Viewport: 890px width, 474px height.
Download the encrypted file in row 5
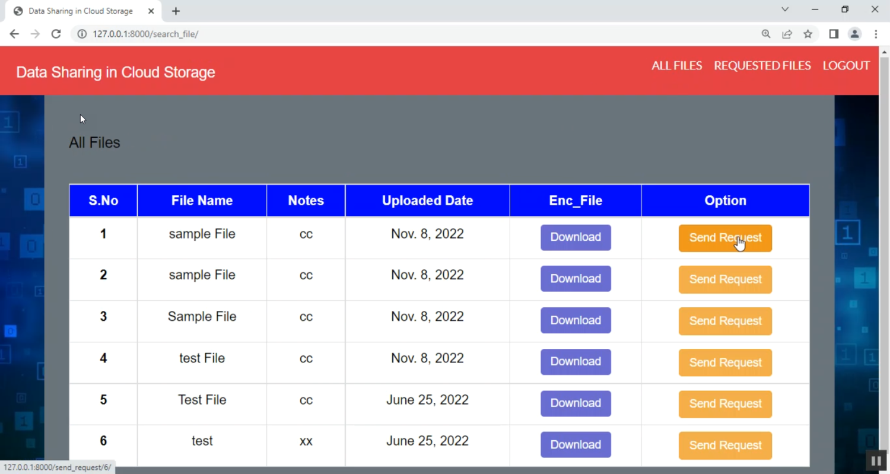576,403
